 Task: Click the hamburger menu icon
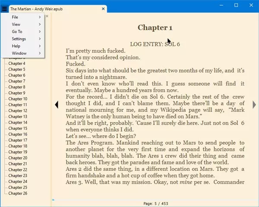(4, 9)
